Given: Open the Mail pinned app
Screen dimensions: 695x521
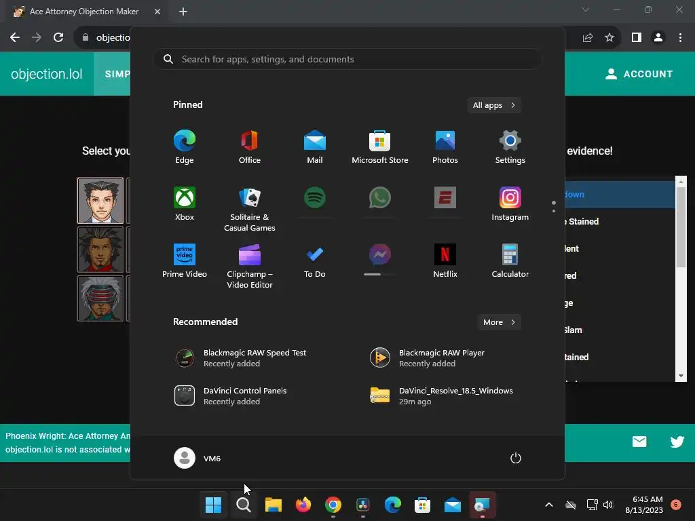Looking at the screenshot, I should coord(315,147).
